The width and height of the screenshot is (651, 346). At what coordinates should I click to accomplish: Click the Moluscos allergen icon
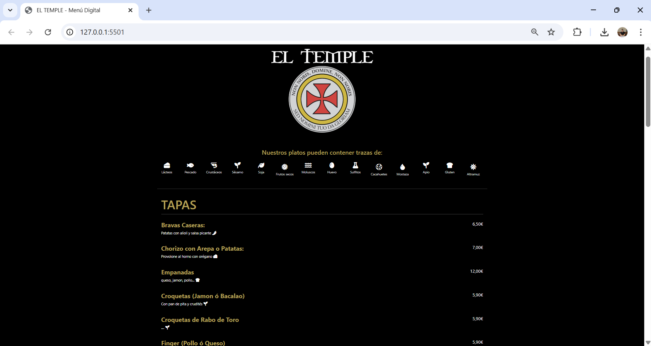tap(308, 165)
